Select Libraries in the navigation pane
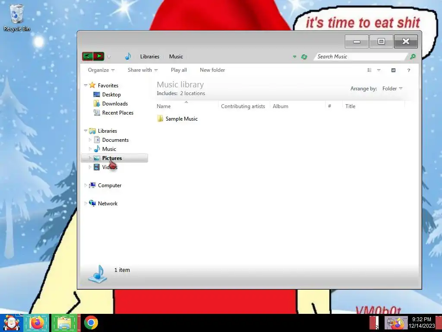This screenshot has height=332, width=442. click(107, 131)
